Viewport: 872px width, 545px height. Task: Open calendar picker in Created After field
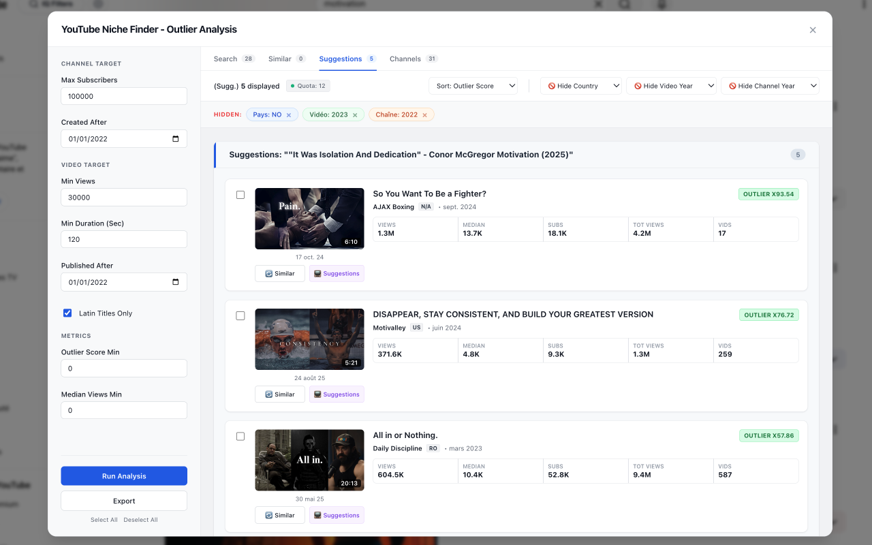176,138
